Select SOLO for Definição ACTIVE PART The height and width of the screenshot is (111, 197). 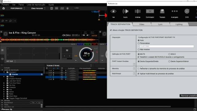169,54
